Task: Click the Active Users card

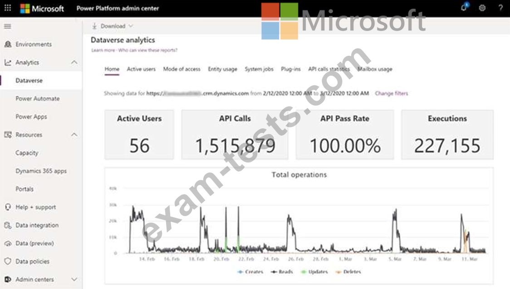Action: coord(139,135)
